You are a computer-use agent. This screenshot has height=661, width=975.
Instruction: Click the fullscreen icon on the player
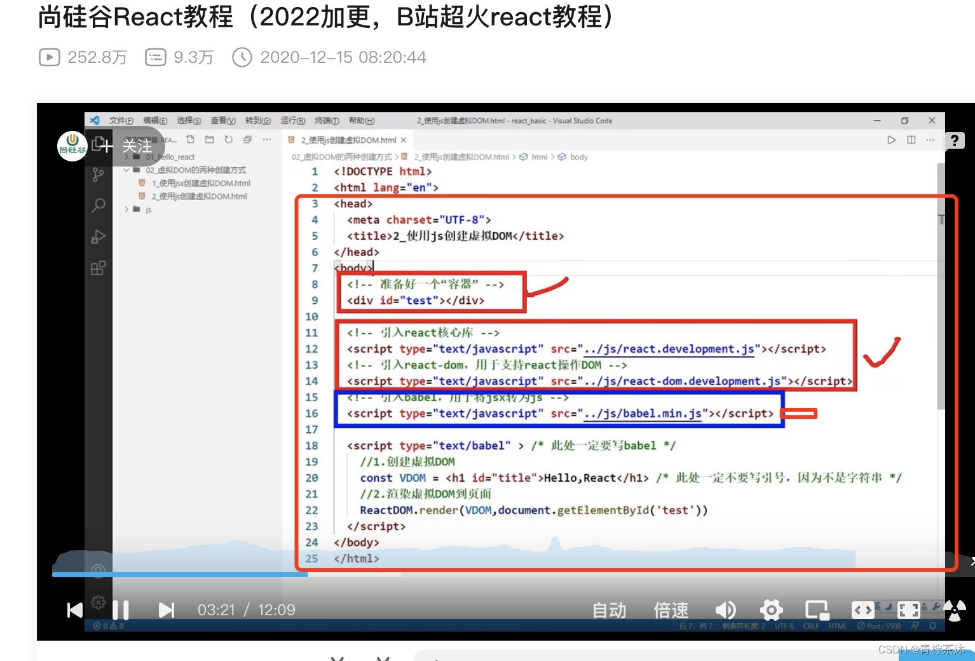tap(909, 610)
